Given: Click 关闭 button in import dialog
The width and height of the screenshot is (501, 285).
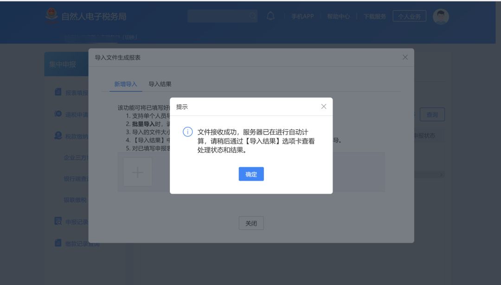Looking at the screenshot, I should click(x=251, y=223).
